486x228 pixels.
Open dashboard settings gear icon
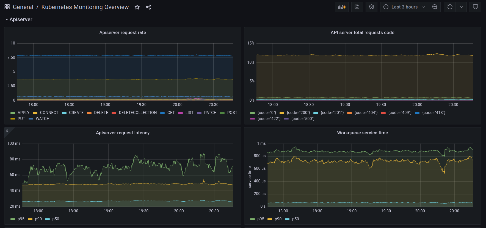pyautogui.click(x=371, y=7)
